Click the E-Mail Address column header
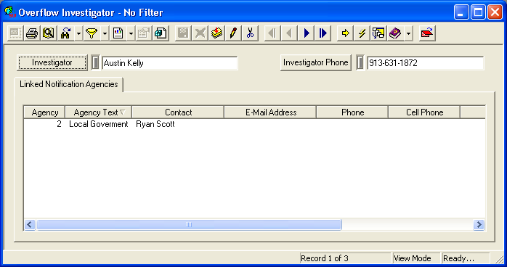 [270, 112]
